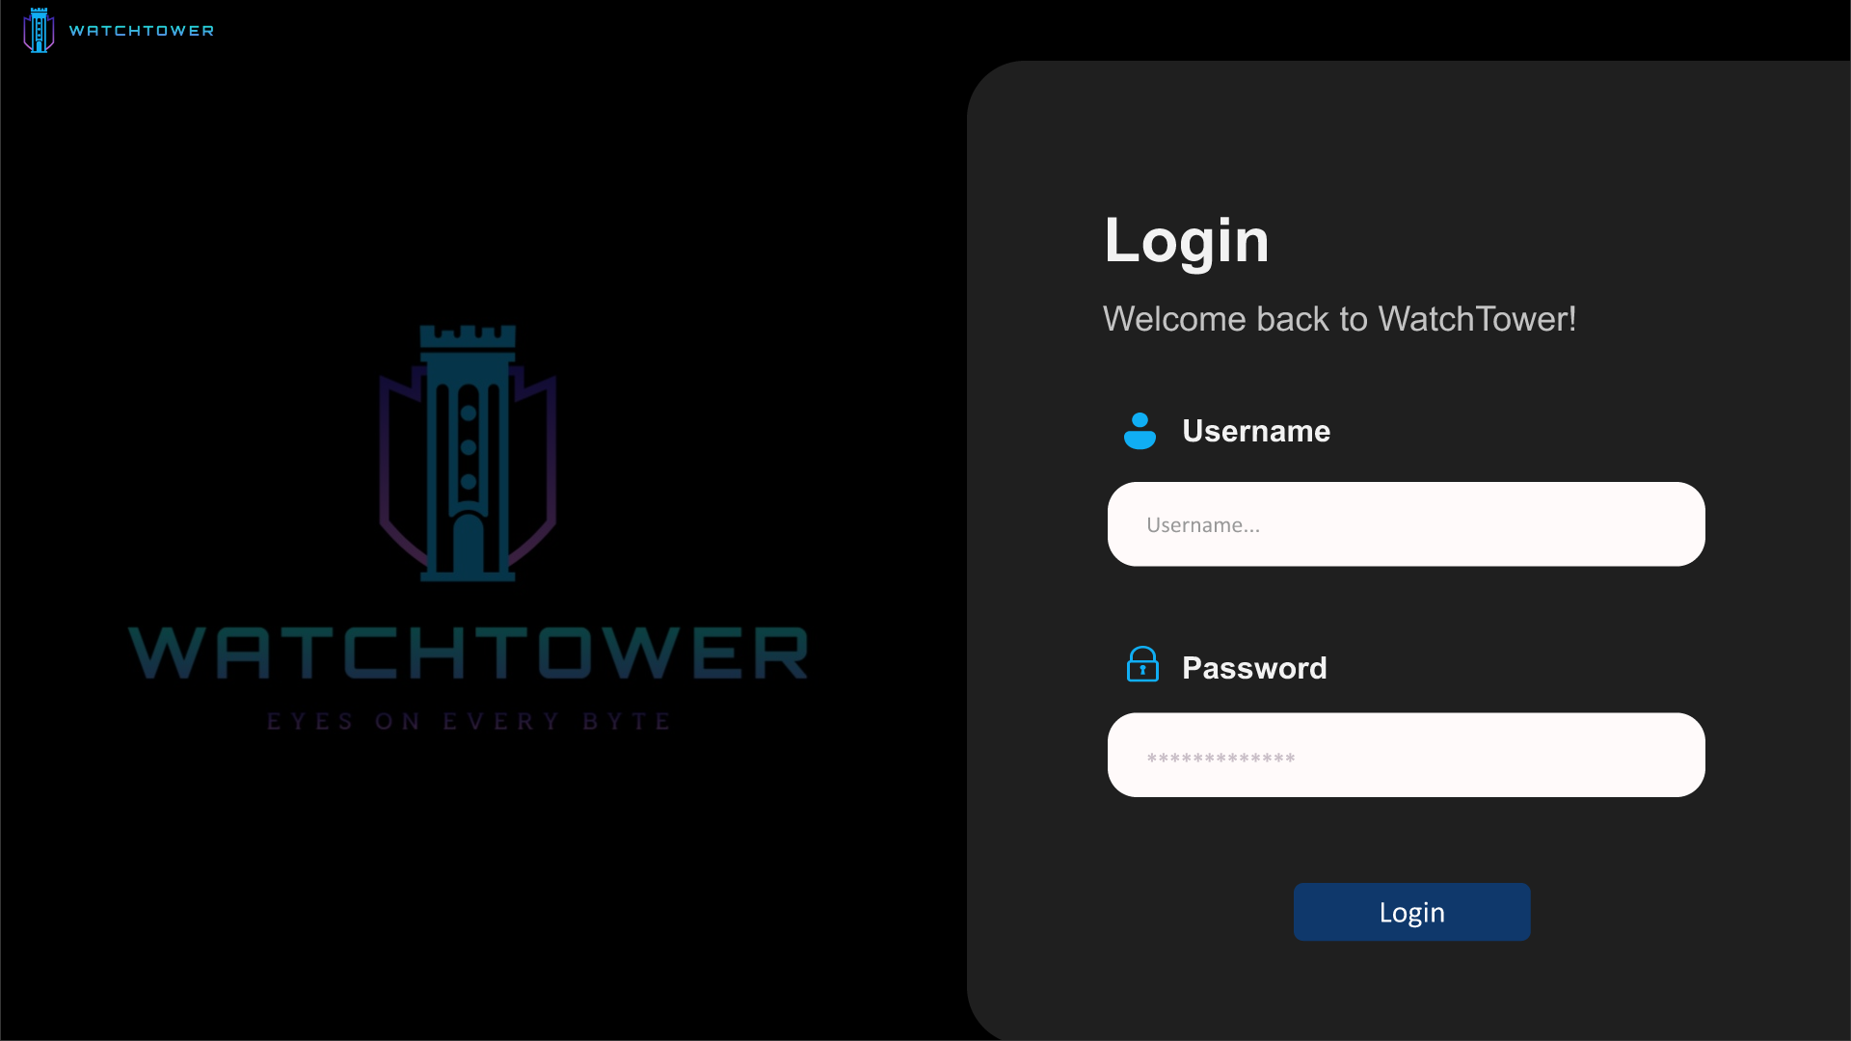Open home via header WATCHTOWER brand text
This screenshot has height=1041, width=1851.
[142, 31]
